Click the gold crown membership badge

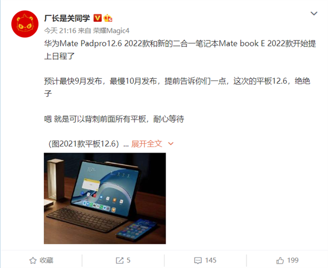[108, 18]
